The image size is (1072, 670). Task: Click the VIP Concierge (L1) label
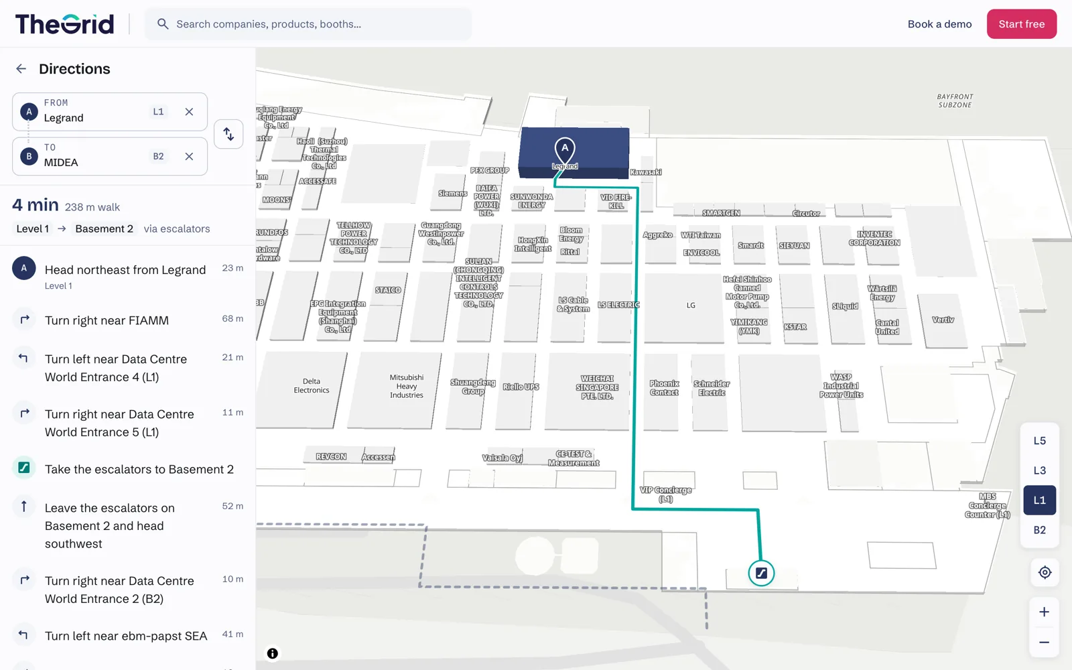click(x=665, y=494)
